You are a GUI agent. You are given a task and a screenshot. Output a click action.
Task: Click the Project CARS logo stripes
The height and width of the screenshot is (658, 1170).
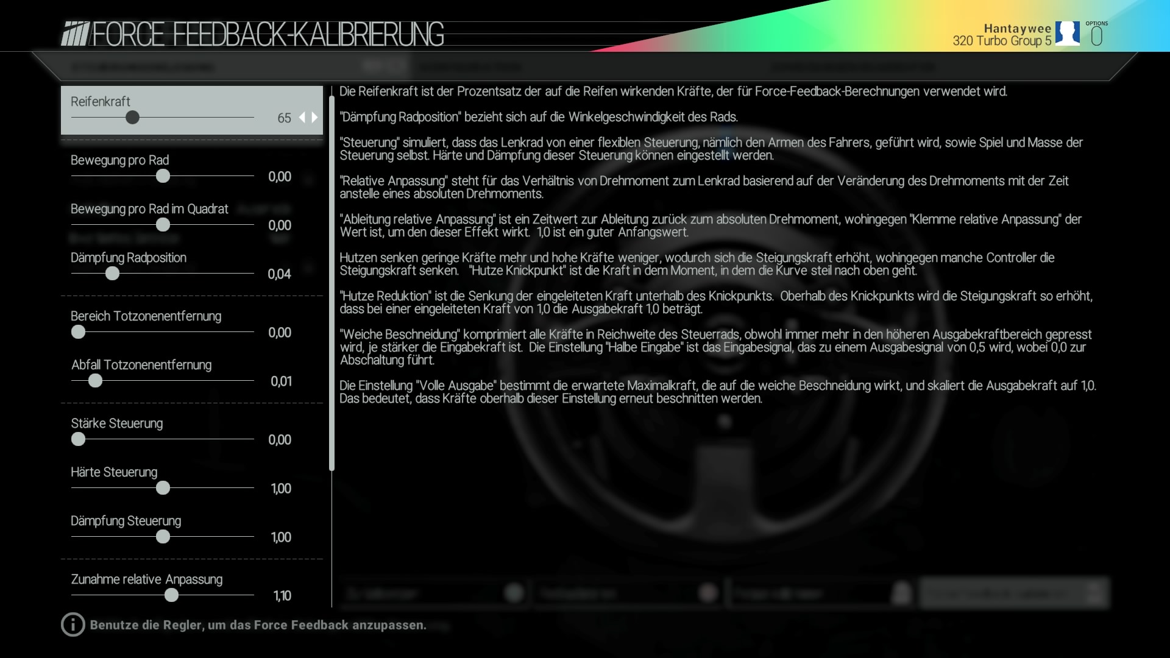click(76, 34)
